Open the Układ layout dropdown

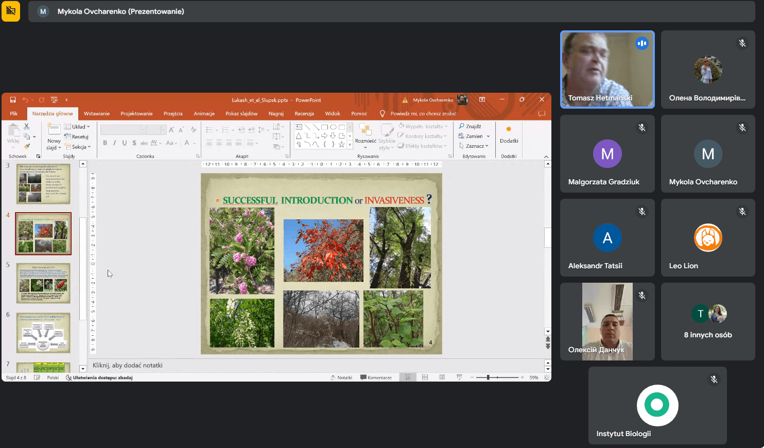[77, 127]
